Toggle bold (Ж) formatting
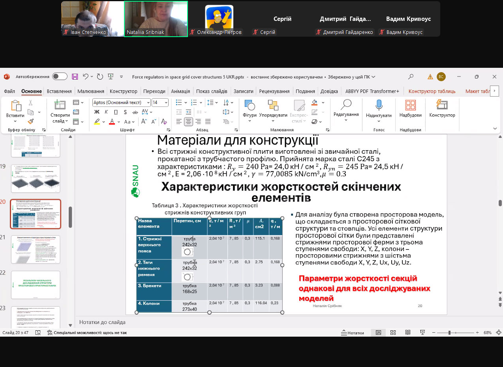Image resolution: width=503 pixels, height=367 pixels. [97, 112]
